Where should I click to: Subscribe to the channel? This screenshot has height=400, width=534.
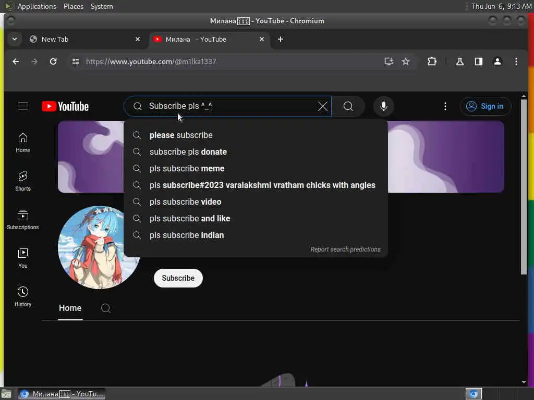(x=178, y=278)
